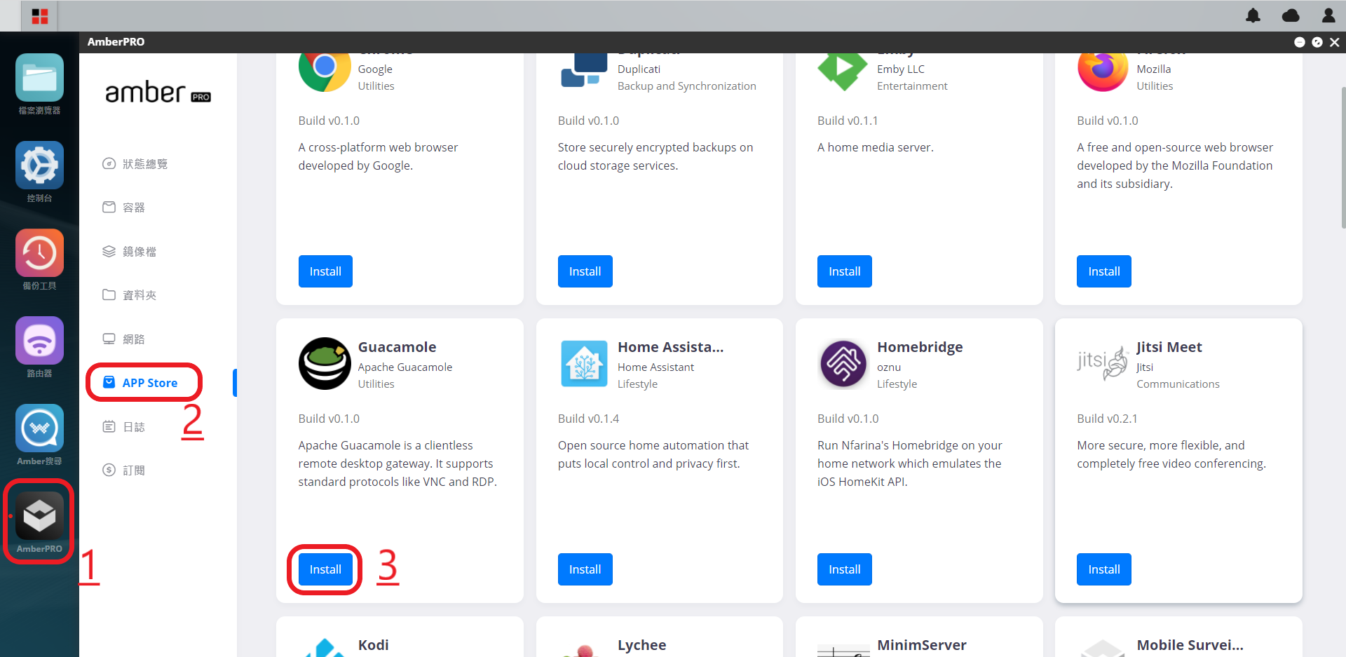The height and width of the screenshot is (657, 1346).
Task: Open the router Wi-Fi dock icon
Action: (39, 340)
